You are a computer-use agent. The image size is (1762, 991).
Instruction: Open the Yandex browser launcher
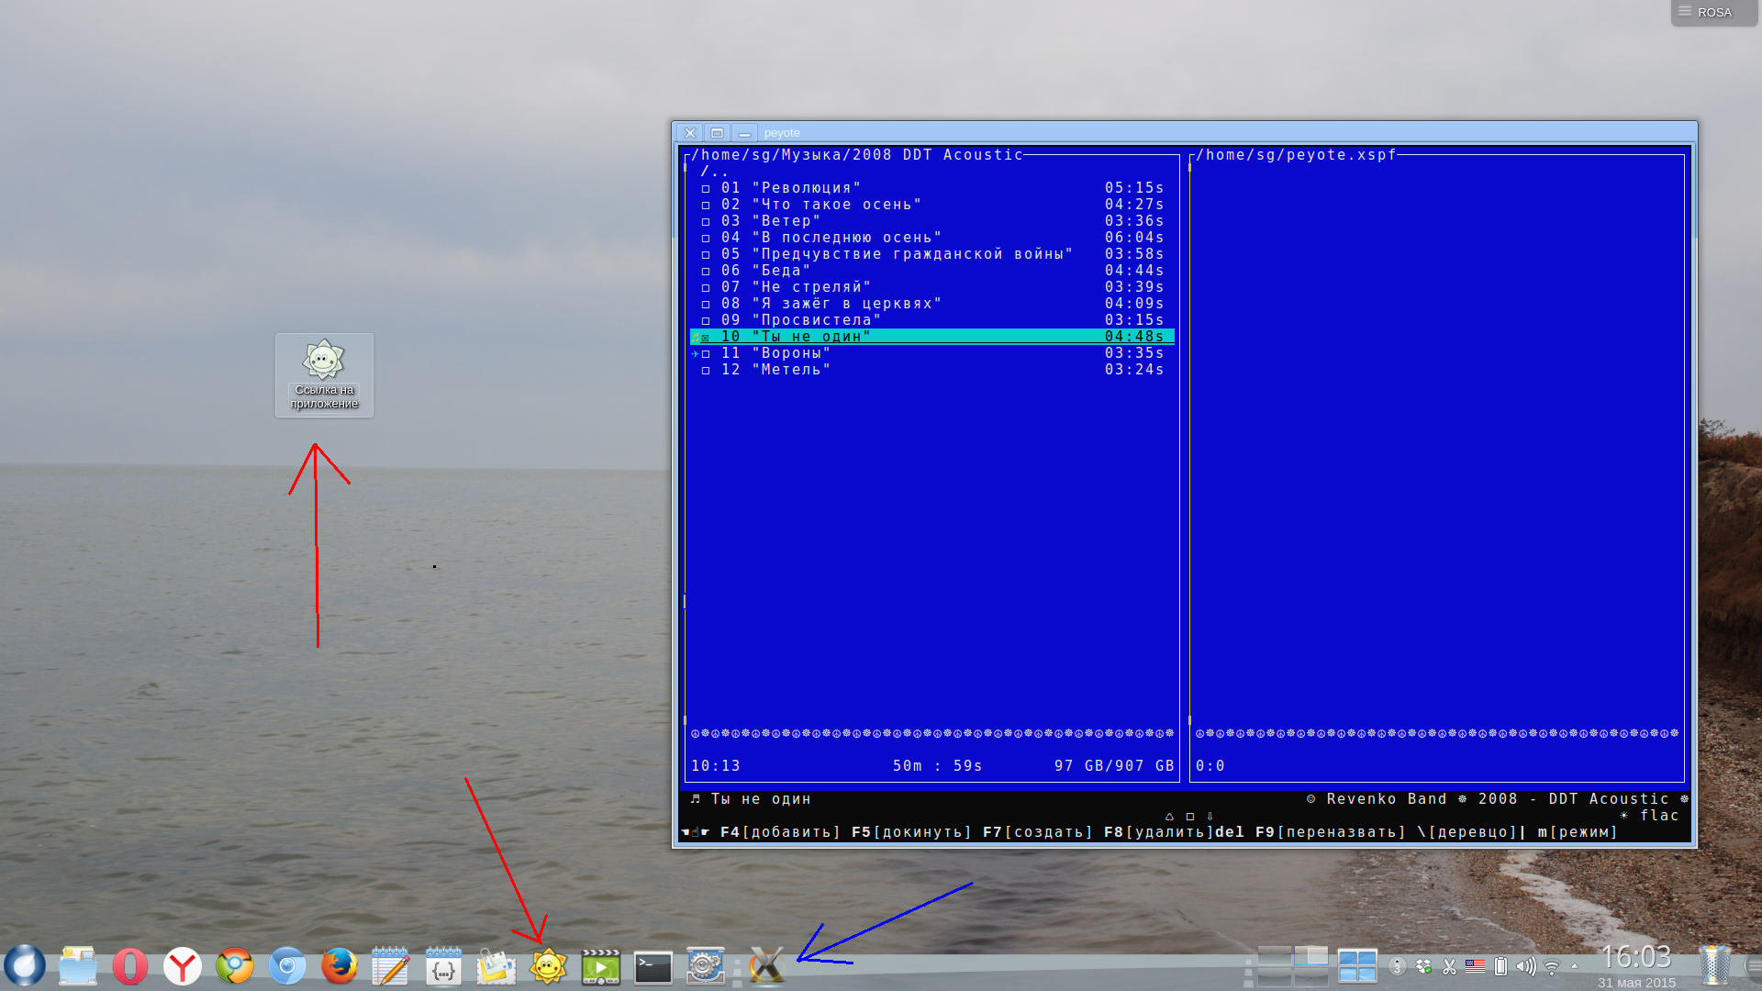pos(183,966)
